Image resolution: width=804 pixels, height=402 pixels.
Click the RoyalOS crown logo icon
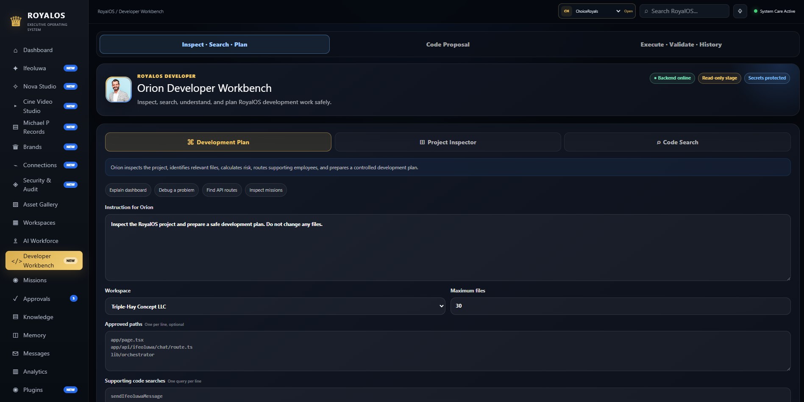16,21
